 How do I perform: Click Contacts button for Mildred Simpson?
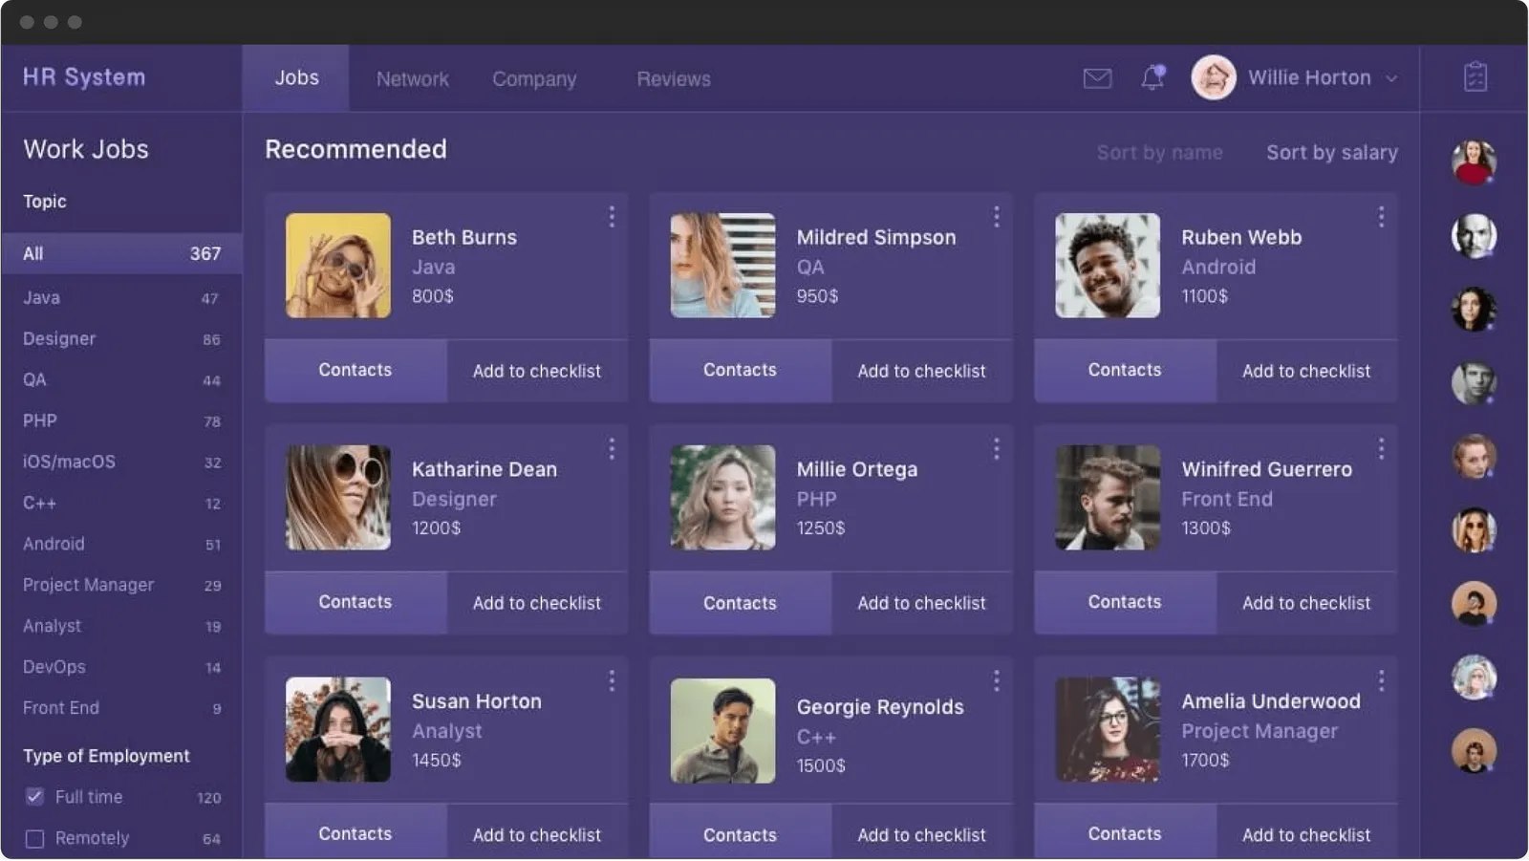(740, 371)
